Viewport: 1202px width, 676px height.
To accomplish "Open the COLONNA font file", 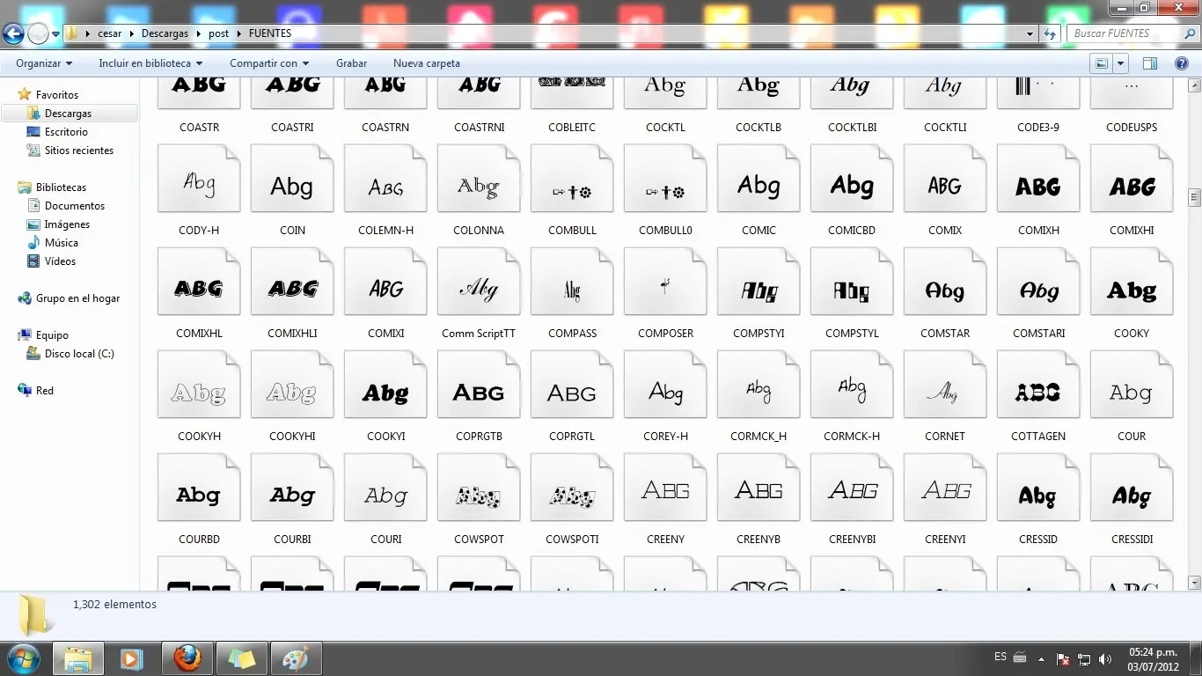I will click(x=479, y=179).
